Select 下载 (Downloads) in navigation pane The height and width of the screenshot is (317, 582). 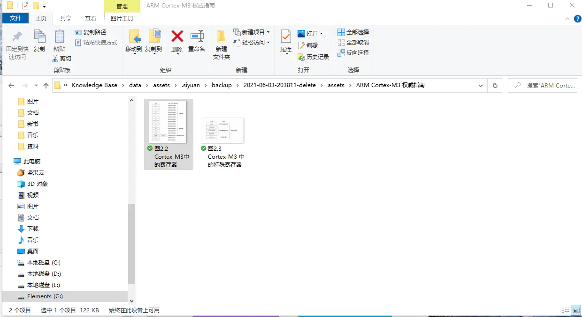click(x=28, y=229)
